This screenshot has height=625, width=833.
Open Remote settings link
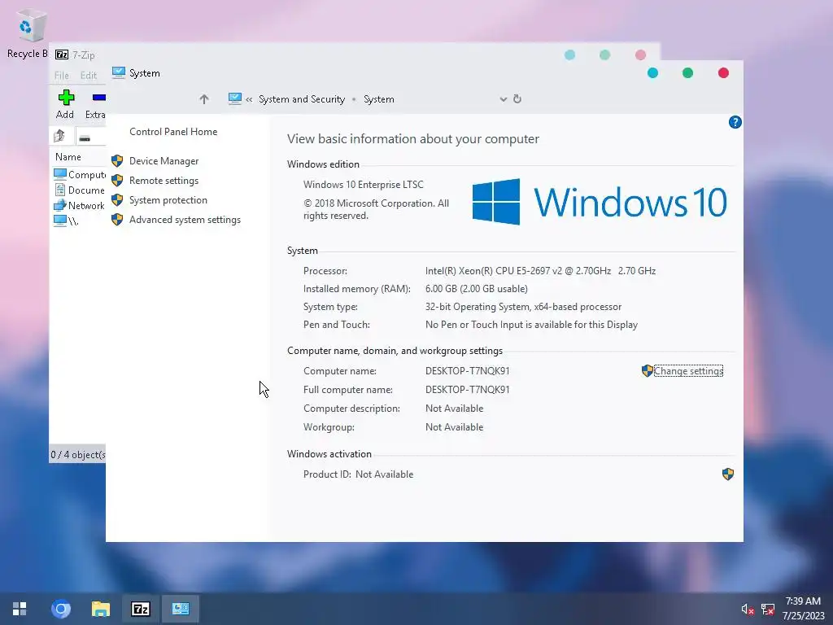pyautogui.click(x=164, y=181)
